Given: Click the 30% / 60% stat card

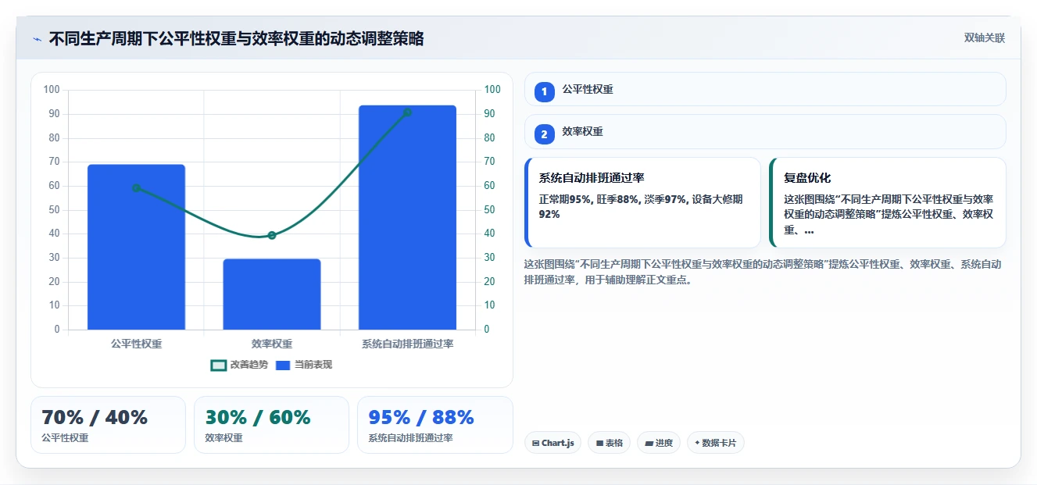Looking at the screenshot, I should pyautogui.click(x=271, y=425).
